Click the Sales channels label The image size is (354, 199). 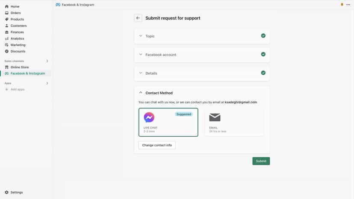point(14,61)
